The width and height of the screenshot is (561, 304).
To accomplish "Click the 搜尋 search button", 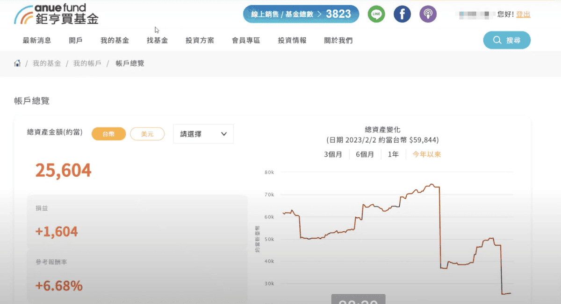I will click(x=507, y=41).
